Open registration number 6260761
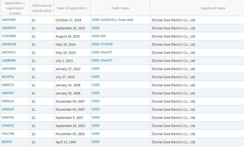This screenshot has width=244, height=147. coord(8,117)
